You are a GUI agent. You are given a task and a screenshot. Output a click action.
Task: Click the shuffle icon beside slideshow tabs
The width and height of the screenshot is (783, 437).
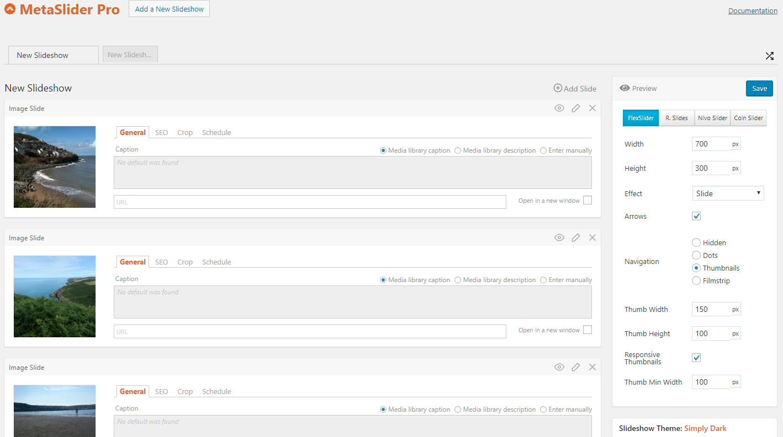click(x=769, y=56)
